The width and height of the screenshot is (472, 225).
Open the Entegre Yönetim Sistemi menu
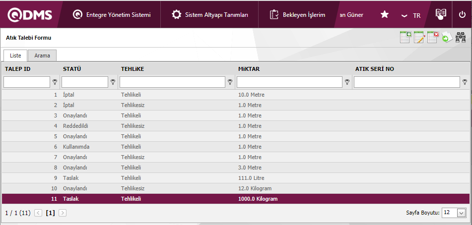[x=112, y=15]
